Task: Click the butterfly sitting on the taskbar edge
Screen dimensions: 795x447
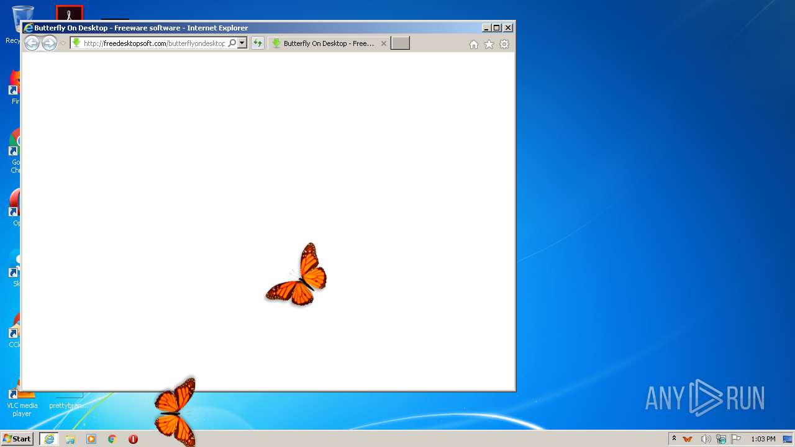Action: click(176, 411)
